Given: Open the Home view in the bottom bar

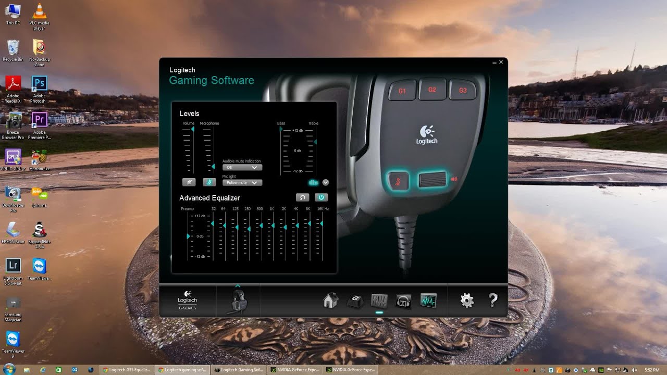Looking at the screenshot, I should click(x=330, y=301).
